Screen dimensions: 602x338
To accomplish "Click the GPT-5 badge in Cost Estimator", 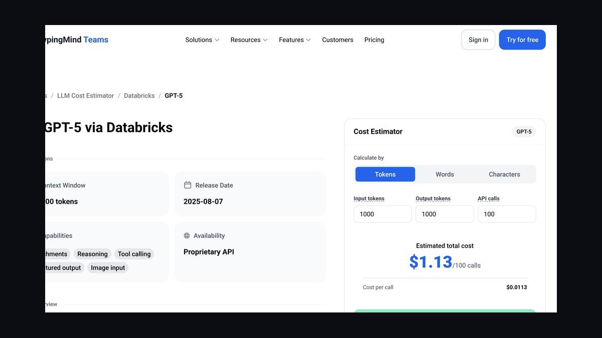I will pos(524,132).
